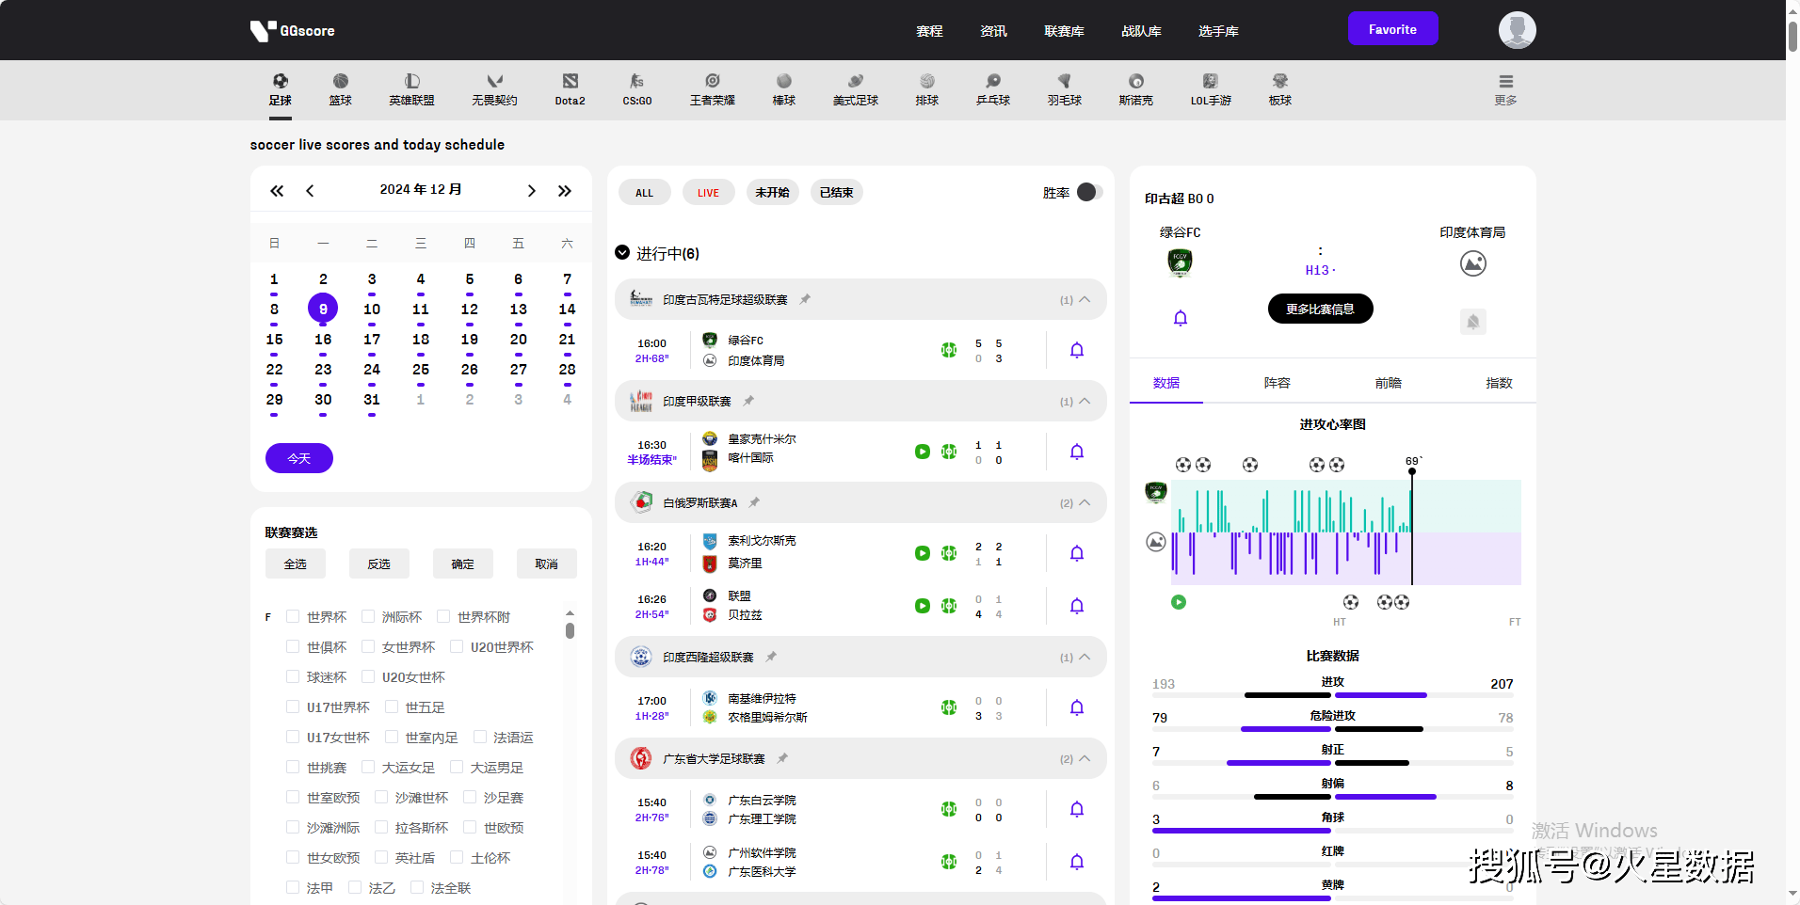The height and width of the screenshot is (905, 1800).
Task: Pin the 白俄罗斯联赛A league
Action: (x=754, y=502)
